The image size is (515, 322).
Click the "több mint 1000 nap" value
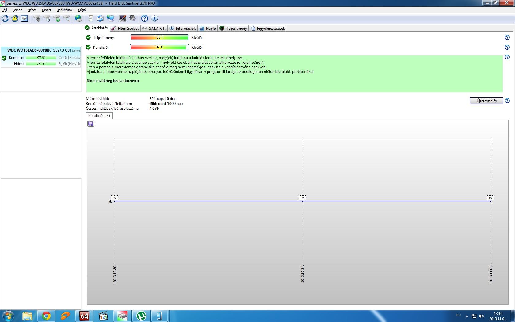click(166, 104)
